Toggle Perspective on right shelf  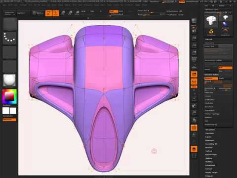coord(194,59)
